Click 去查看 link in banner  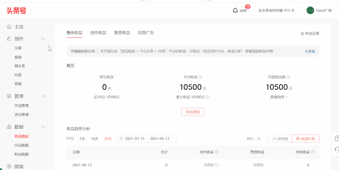click(x=310, y=51)
